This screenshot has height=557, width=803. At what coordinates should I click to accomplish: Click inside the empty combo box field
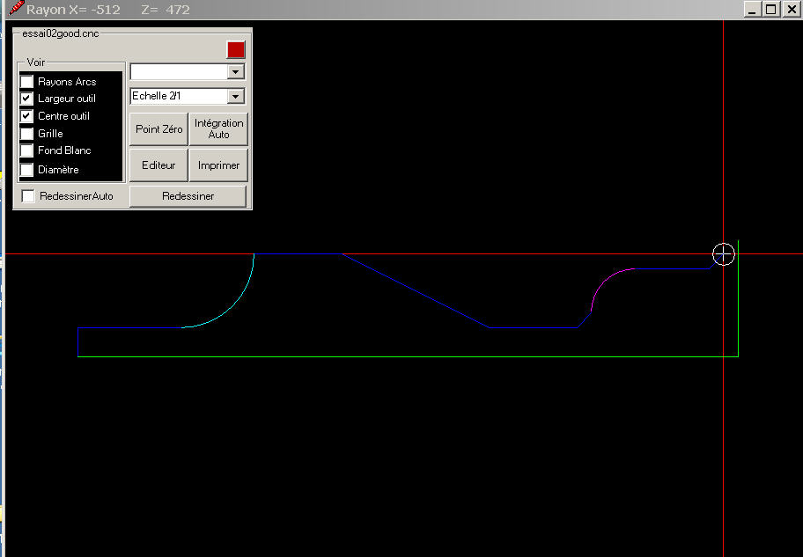(x=179, y=71)
